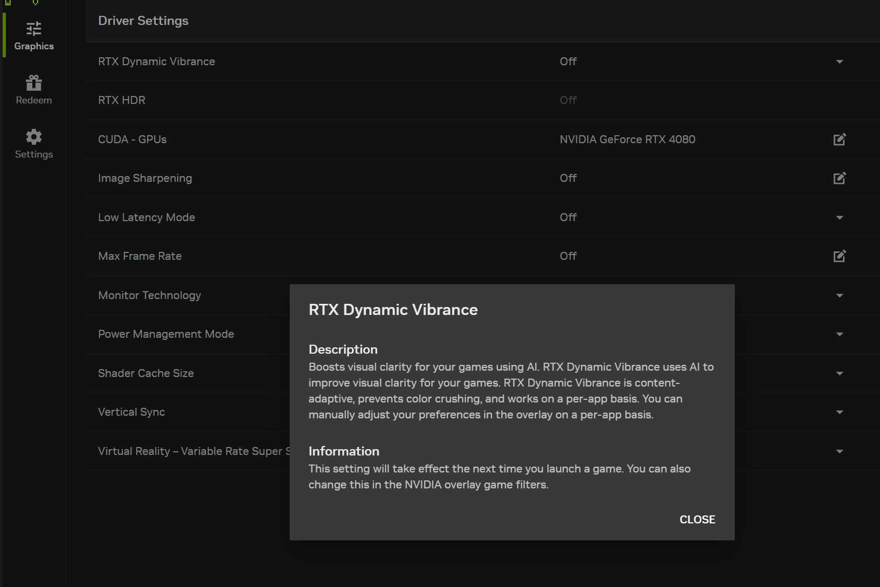This screenshot has height=587, width=880.
Task: Open Max Frame Rate editor via pencil icon
Action: coord(840,256)
